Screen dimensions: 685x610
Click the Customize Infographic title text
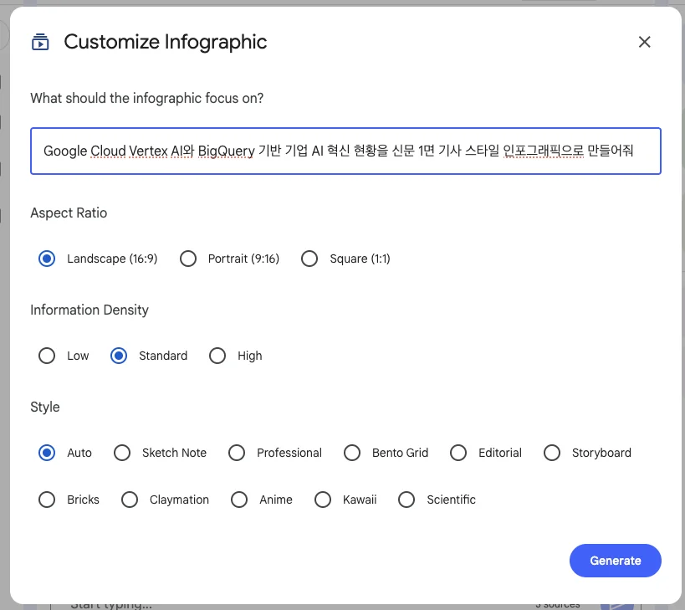click(165, 42)
